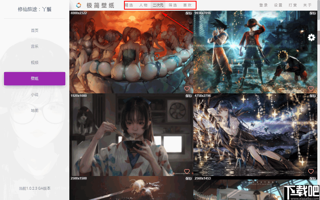The width and height of the screenshot is (320, 200).
Task: Open the 9936x7016 Goku and Luffy wallpaper
Action: [x=255, y=52]
